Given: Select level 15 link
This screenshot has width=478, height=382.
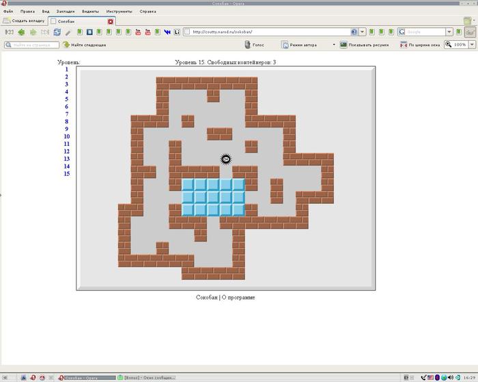Looking at the screenshot, I should click(x=67, y=174).
